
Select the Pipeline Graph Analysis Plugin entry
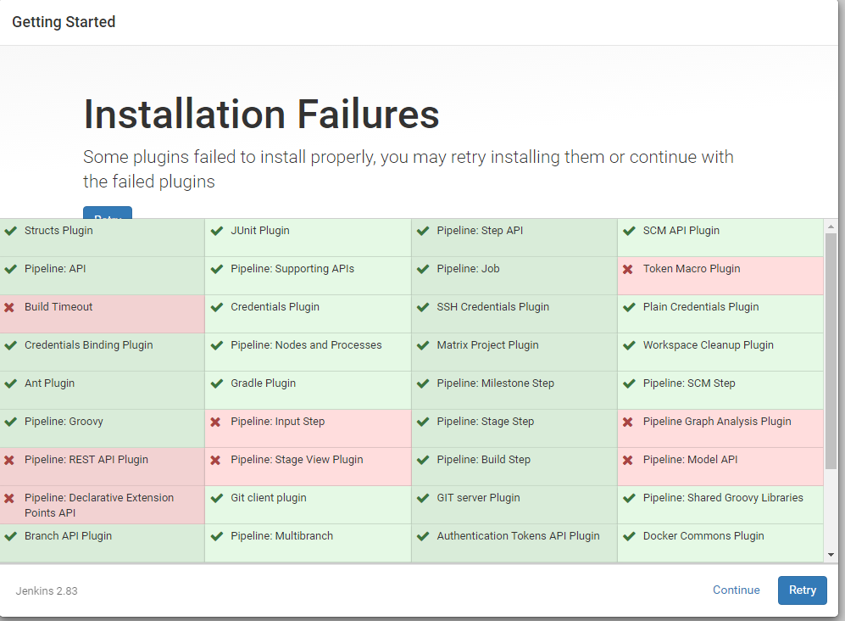(717, 422)
